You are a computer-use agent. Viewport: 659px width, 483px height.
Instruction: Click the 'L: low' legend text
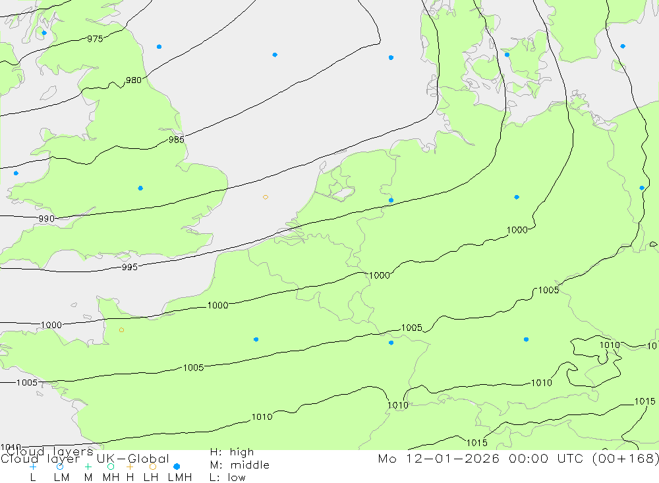pos(227,478)
